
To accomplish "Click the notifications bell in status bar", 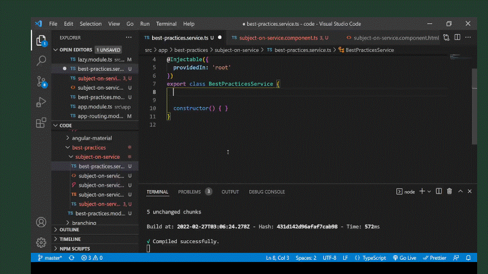I will [x=469, y=258].
